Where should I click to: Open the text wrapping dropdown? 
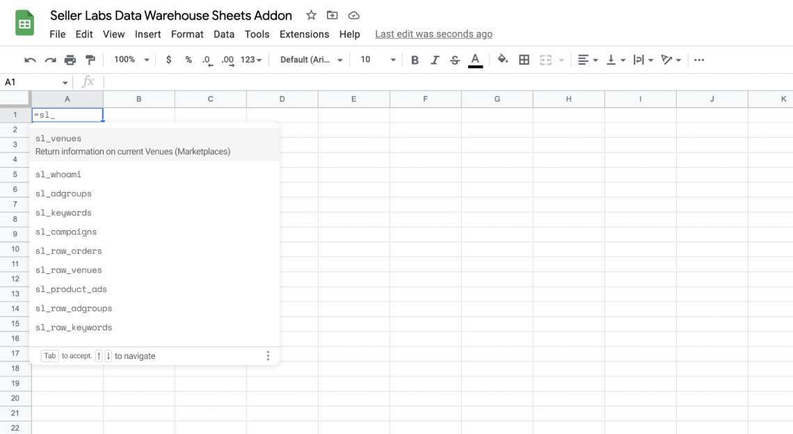643,60
